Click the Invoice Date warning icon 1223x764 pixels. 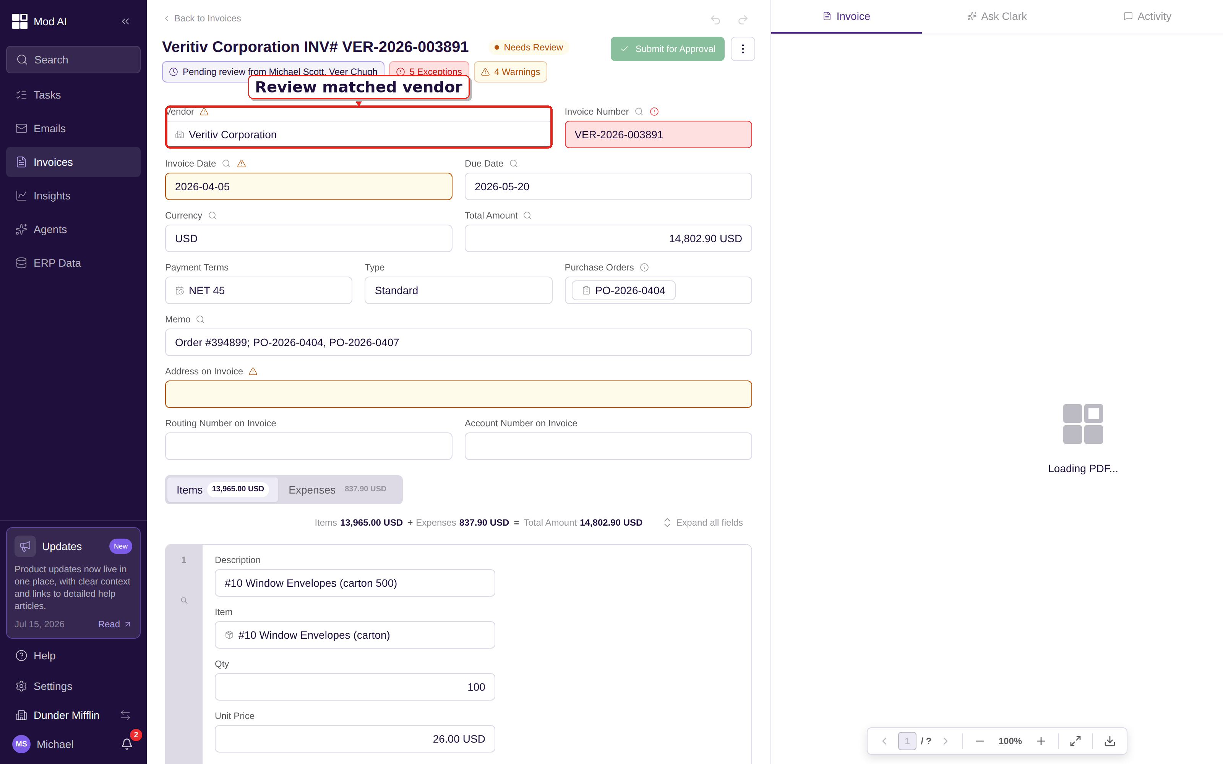point(242,164)
